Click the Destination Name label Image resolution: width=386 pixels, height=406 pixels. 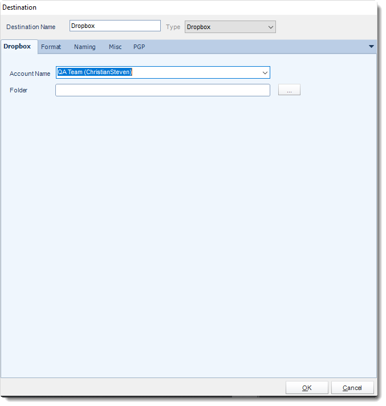[31, 27]
